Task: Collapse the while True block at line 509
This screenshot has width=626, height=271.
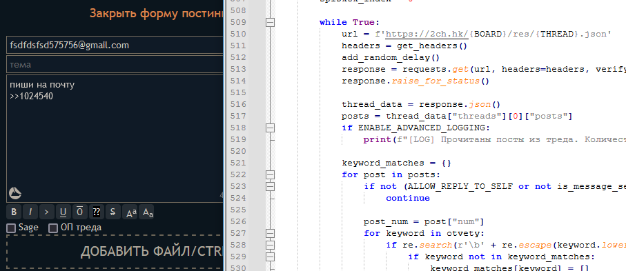Action: pyautogui.click(x=271, y=22)
